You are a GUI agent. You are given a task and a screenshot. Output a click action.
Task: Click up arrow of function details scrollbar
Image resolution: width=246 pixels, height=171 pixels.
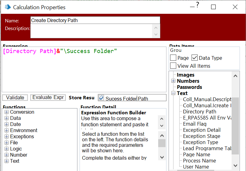(x=162, y=136)
